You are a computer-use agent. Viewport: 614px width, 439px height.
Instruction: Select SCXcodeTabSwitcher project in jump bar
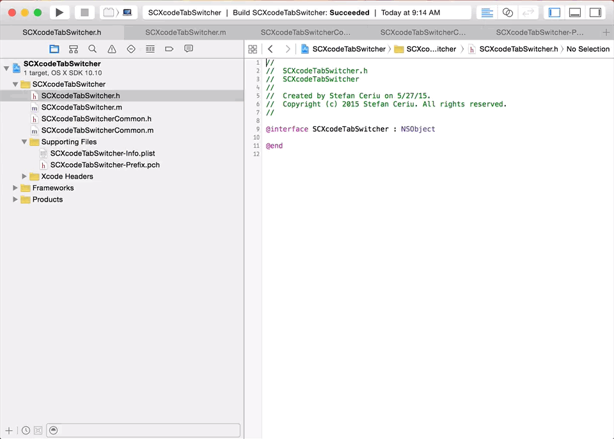(343, 49)
